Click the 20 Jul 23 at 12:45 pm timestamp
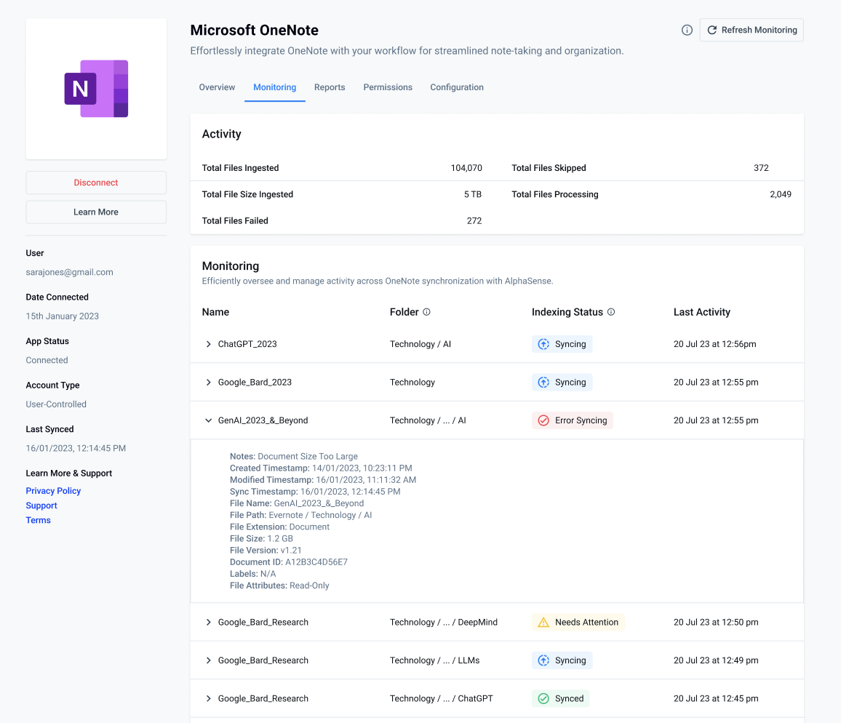The image size is (841, 723). click(x=716, y=698)
